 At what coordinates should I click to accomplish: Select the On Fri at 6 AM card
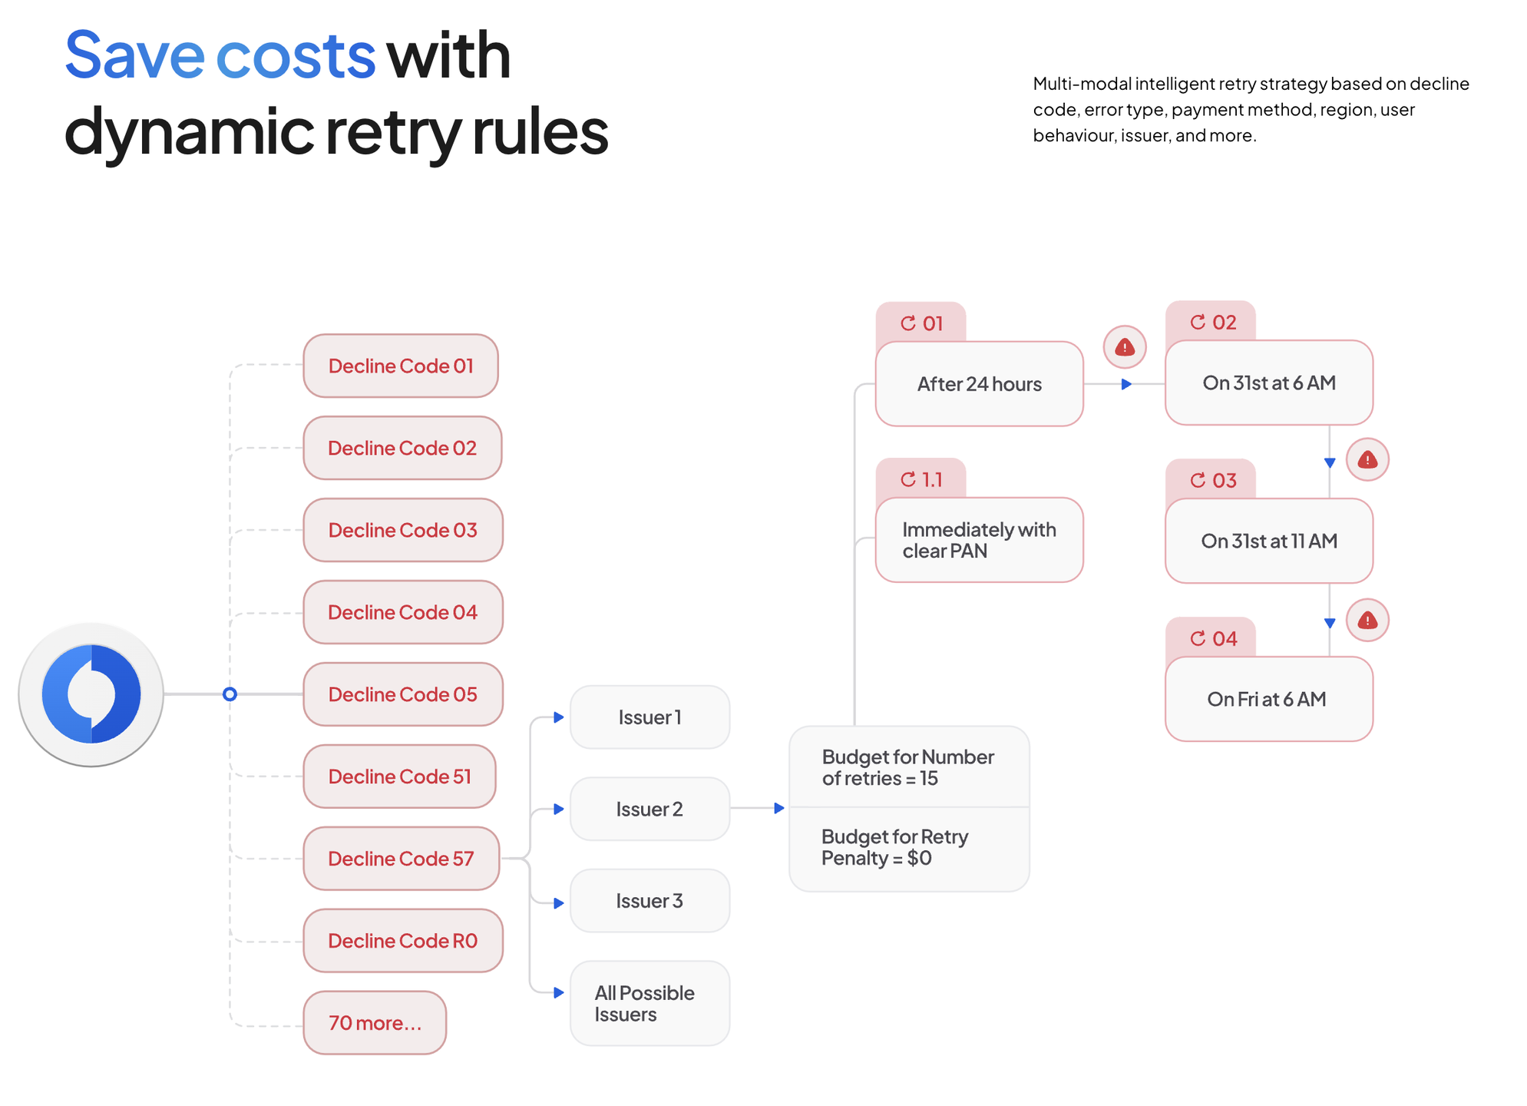click(x=1268, y=699)
